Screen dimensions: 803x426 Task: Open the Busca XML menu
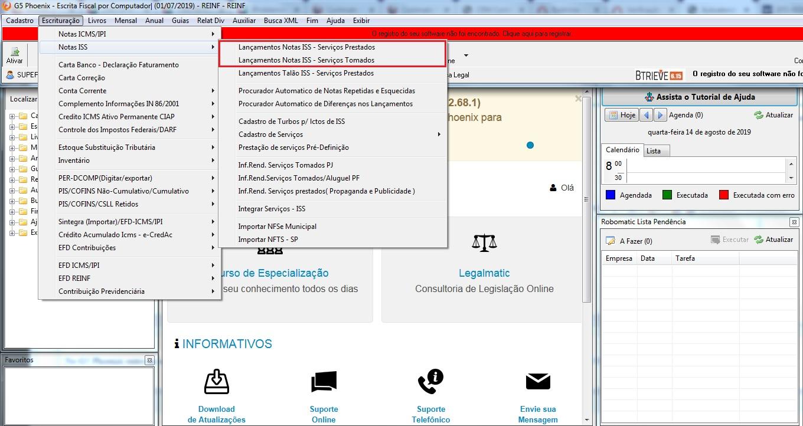tap(281, 21)
